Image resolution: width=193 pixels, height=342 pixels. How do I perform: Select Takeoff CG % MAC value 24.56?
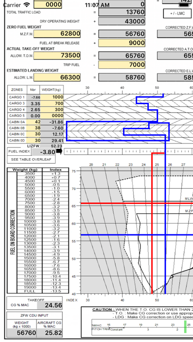pyautogui.click(x=50, y=305)
